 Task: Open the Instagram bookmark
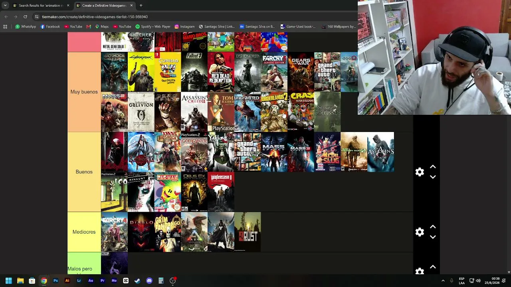(184, 27)
